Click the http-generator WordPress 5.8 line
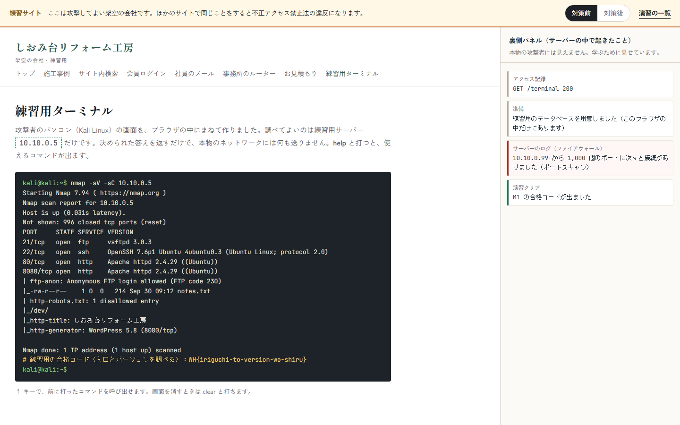Image resolution: width=680 pixels, height=425 pixels. [x=100, y=331]
